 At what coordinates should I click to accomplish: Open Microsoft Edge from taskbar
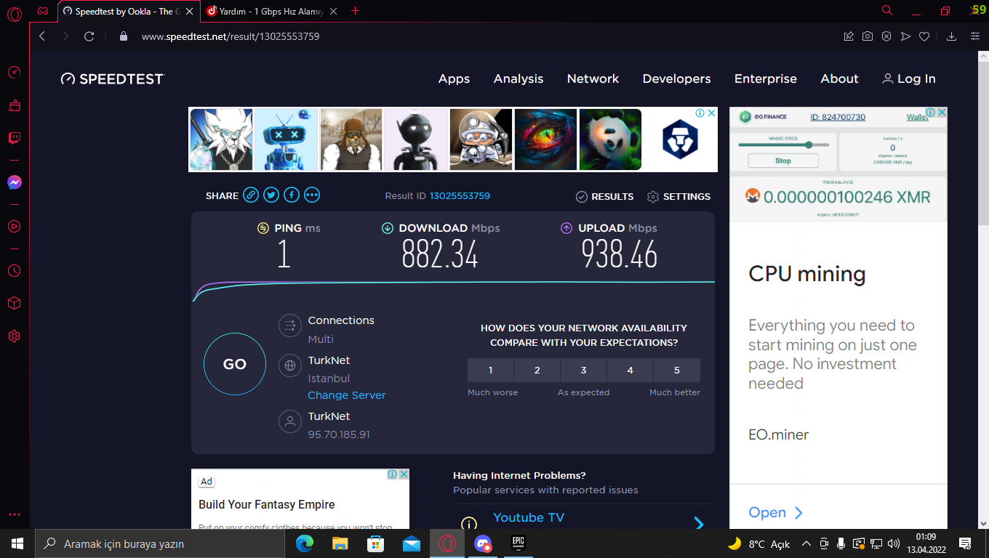pyautogui.click(x=305, y=543)
